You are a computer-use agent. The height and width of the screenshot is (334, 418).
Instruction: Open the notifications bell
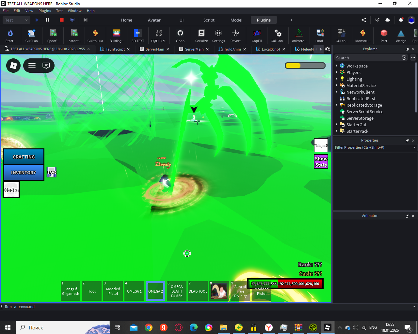click(x=401, y=20)
